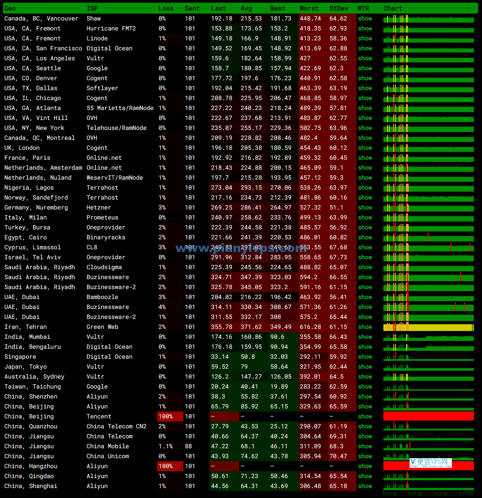The width and height of the screenshot is (482, 498).
Task: Click the 100% loss cell for Hangzhou Aliyun
Action: click(170, 466)
